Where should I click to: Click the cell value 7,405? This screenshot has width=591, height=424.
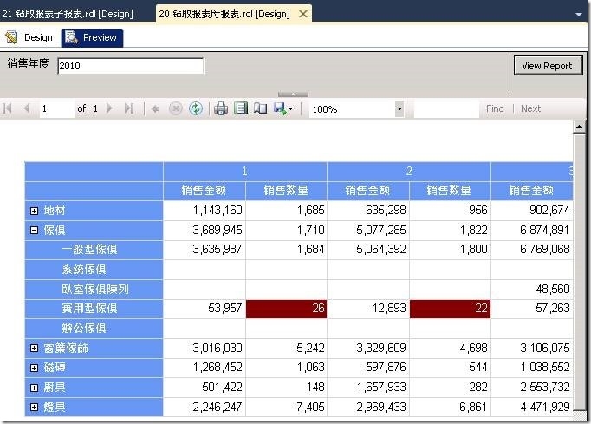click(310, 407)
